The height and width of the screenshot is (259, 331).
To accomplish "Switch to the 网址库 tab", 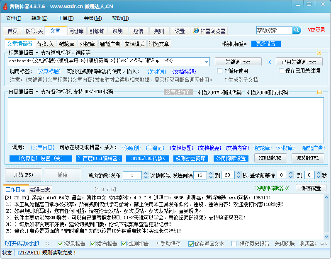I will coord(76,31).
